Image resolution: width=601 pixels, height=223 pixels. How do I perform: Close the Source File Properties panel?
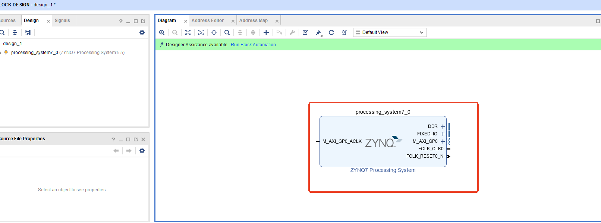click(x=143, y=139)
